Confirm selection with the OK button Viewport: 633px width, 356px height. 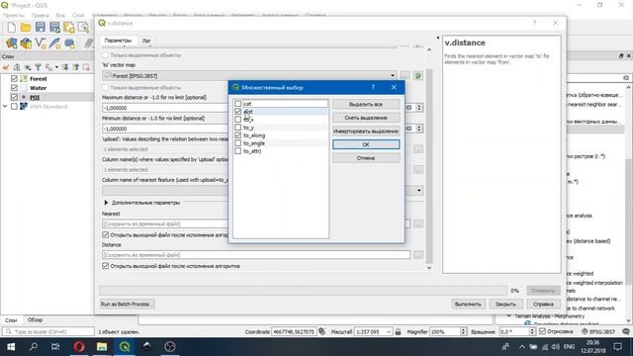click(x=366, y=144)
